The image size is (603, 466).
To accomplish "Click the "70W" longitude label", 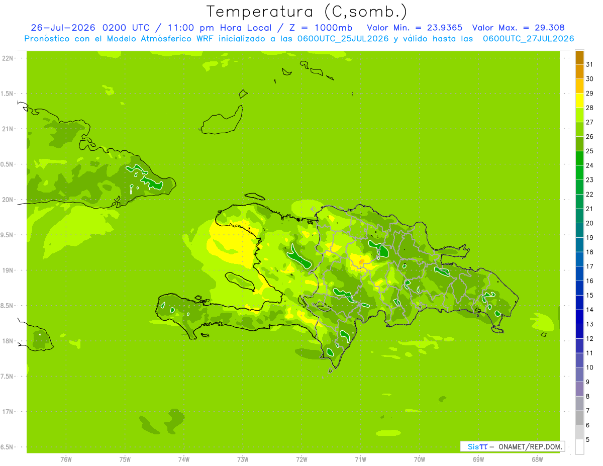I will (x=420, y=459).
